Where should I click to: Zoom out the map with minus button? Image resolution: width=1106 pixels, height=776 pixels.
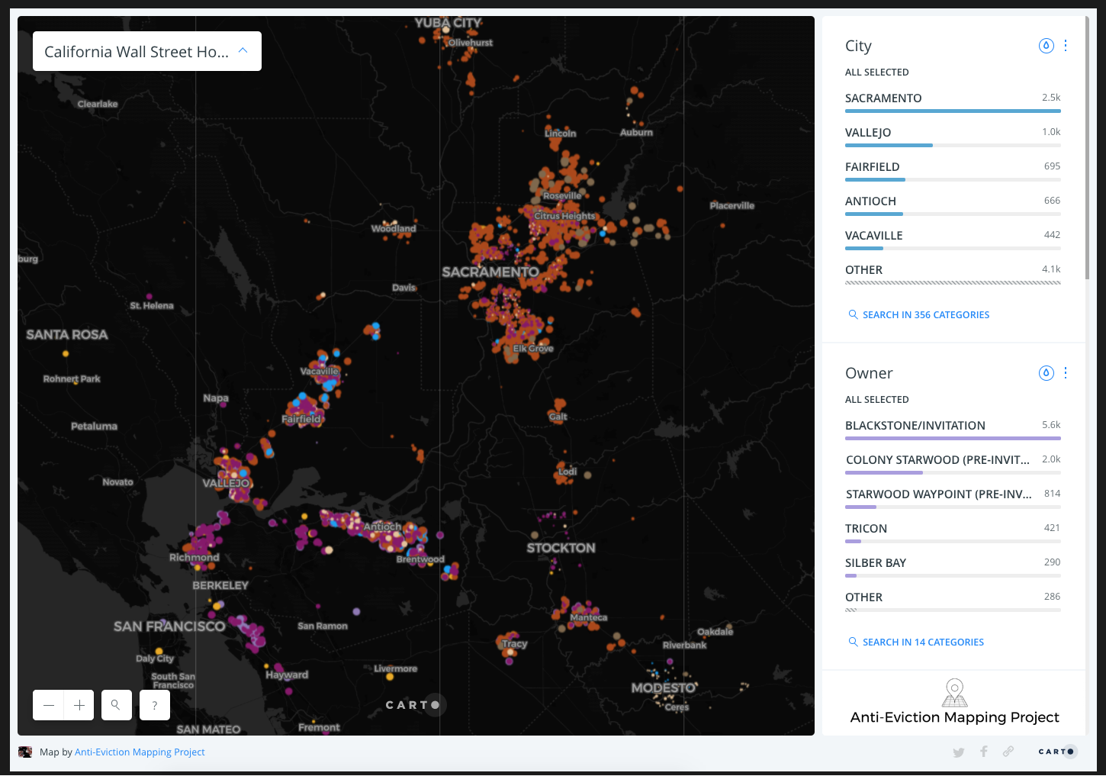tap(48, 705)
